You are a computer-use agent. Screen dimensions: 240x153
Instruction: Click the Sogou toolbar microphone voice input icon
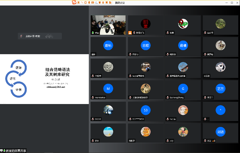click(x=89, y=3)
